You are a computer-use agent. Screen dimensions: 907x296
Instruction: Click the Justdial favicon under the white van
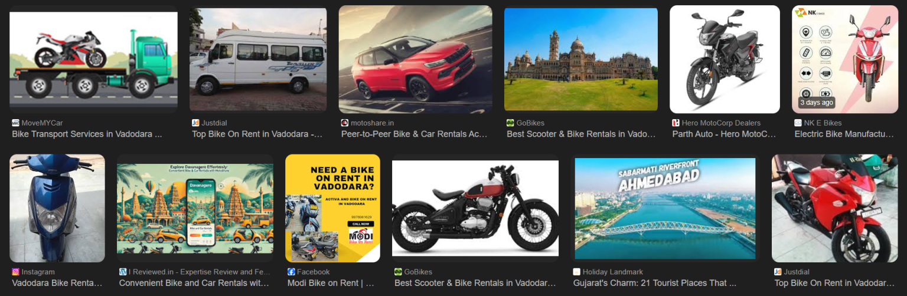(195, 123)
